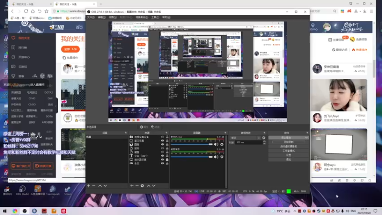Open Settings from OBS controls
382x215 pixels.
click(288, 155)
